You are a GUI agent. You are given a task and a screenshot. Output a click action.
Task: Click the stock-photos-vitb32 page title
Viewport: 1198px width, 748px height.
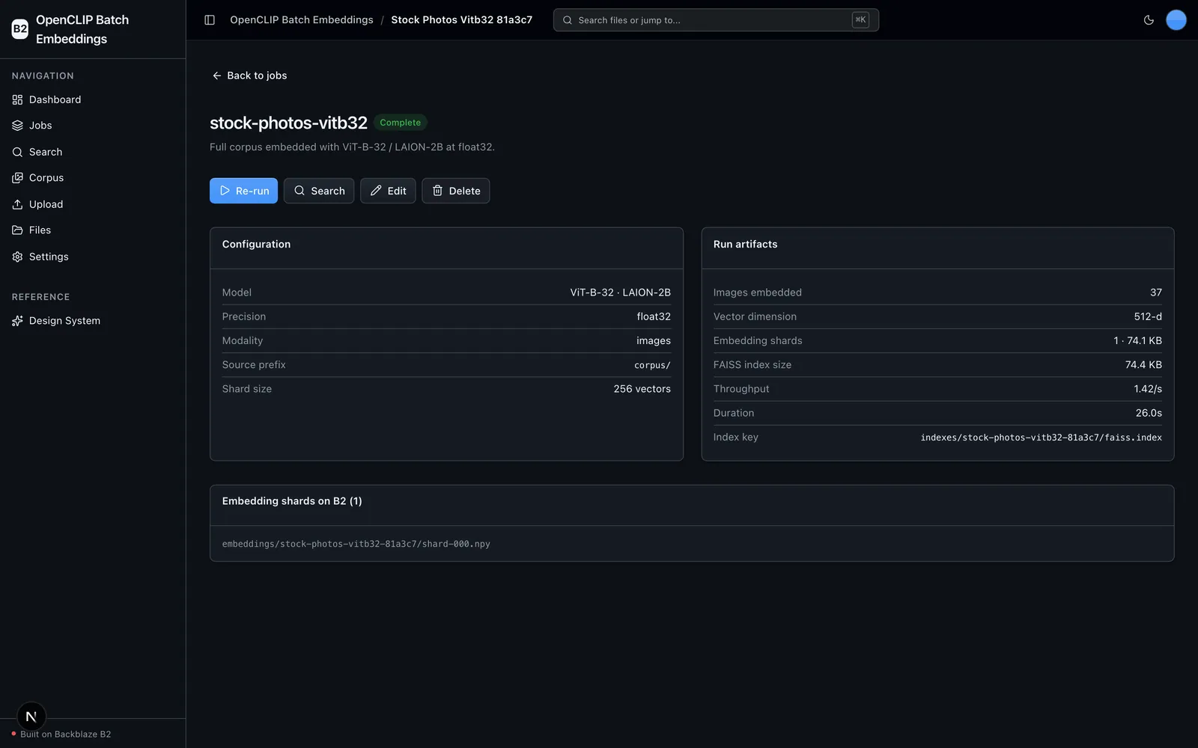pos(288,123)
